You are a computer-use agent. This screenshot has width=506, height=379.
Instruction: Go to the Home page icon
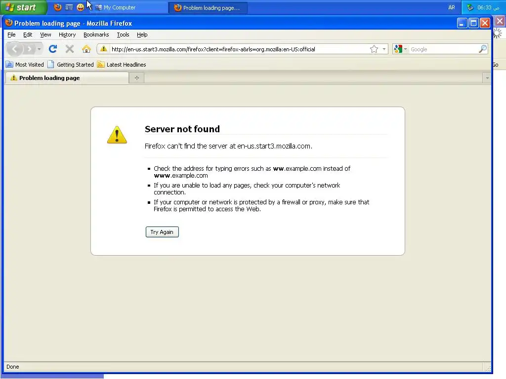pos(86,49)
